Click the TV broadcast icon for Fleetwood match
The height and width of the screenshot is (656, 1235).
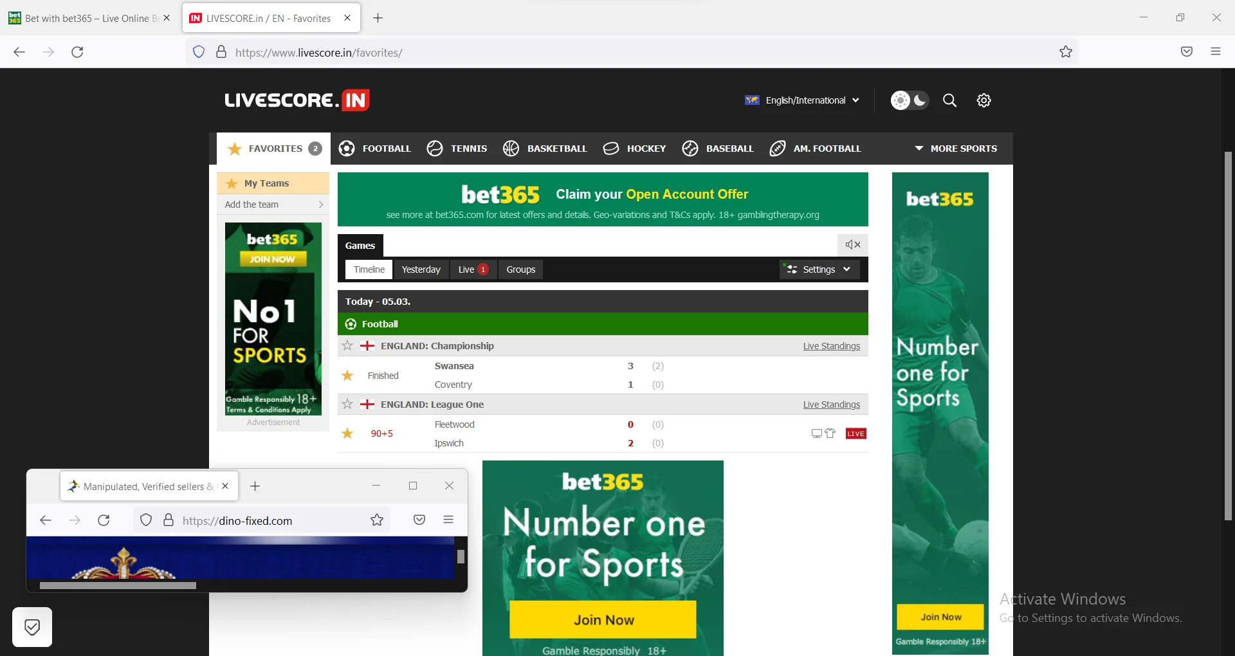(x=817, y=433)
